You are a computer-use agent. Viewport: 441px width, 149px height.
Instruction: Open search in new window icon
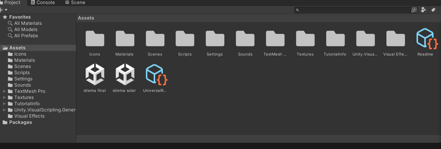[414, 10]
